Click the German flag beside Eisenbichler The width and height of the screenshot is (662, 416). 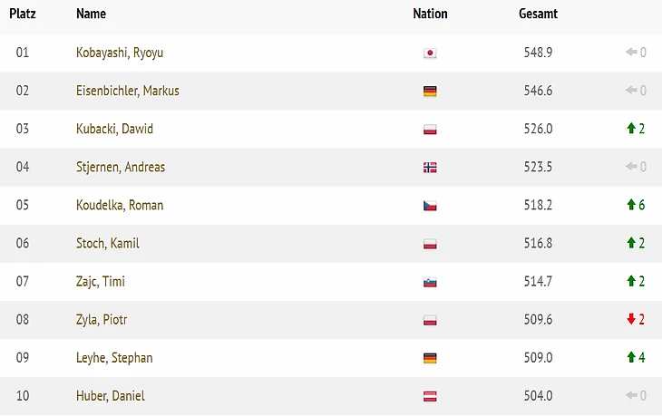click(430, 92)
